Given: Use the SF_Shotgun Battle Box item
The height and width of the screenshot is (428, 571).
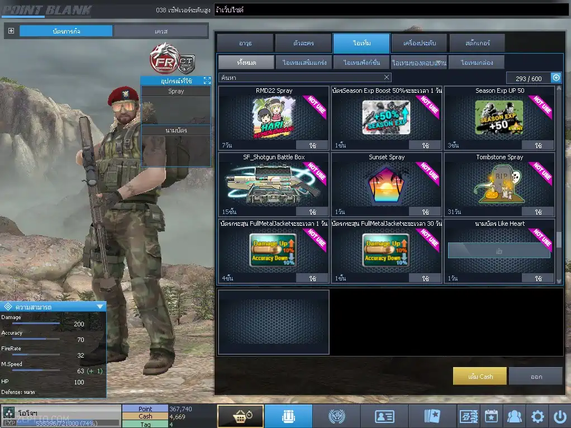Looking at the screenshot, I should pyautogui.click(x=312, y=212).
